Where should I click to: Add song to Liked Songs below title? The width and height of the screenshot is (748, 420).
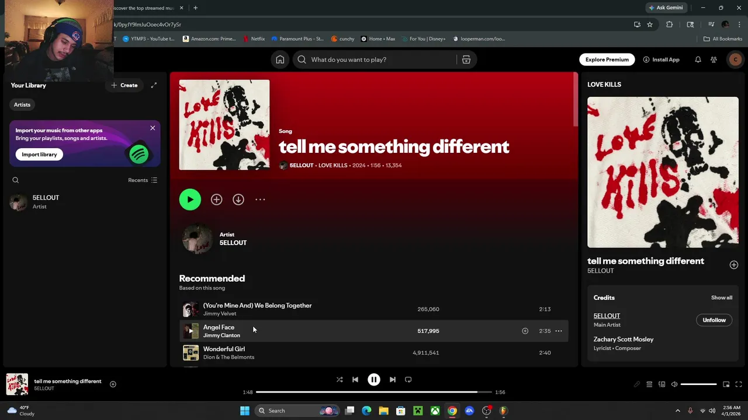pos(216,199)
